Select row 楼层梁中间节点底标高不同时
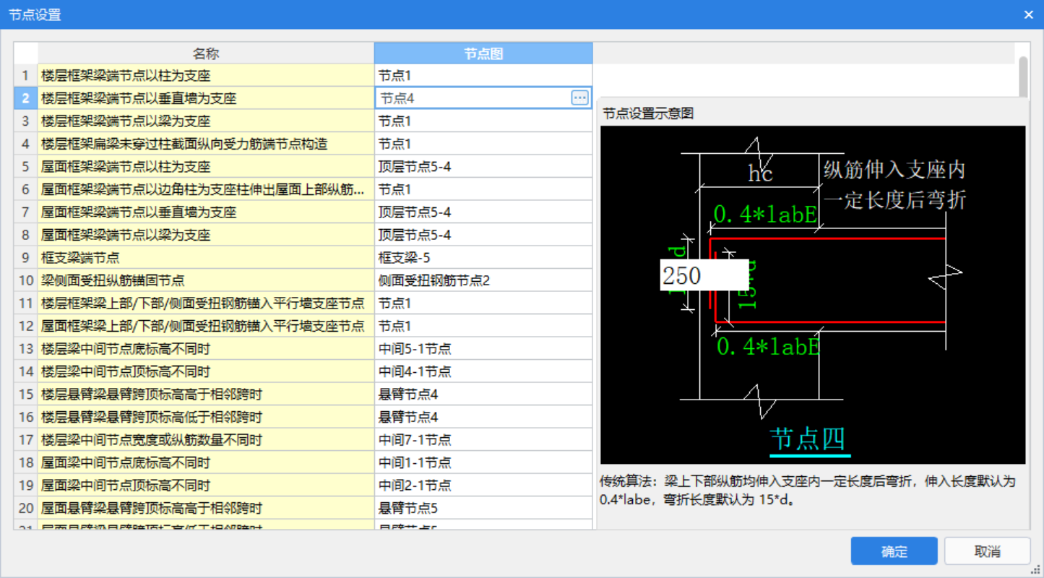The height and width of the screenshot is (578, 1044). (206, 349)
